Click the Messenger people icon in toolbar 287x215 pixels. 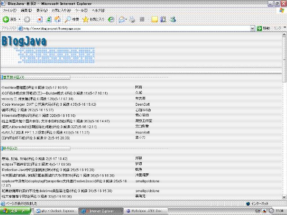[x=173, y=19]
